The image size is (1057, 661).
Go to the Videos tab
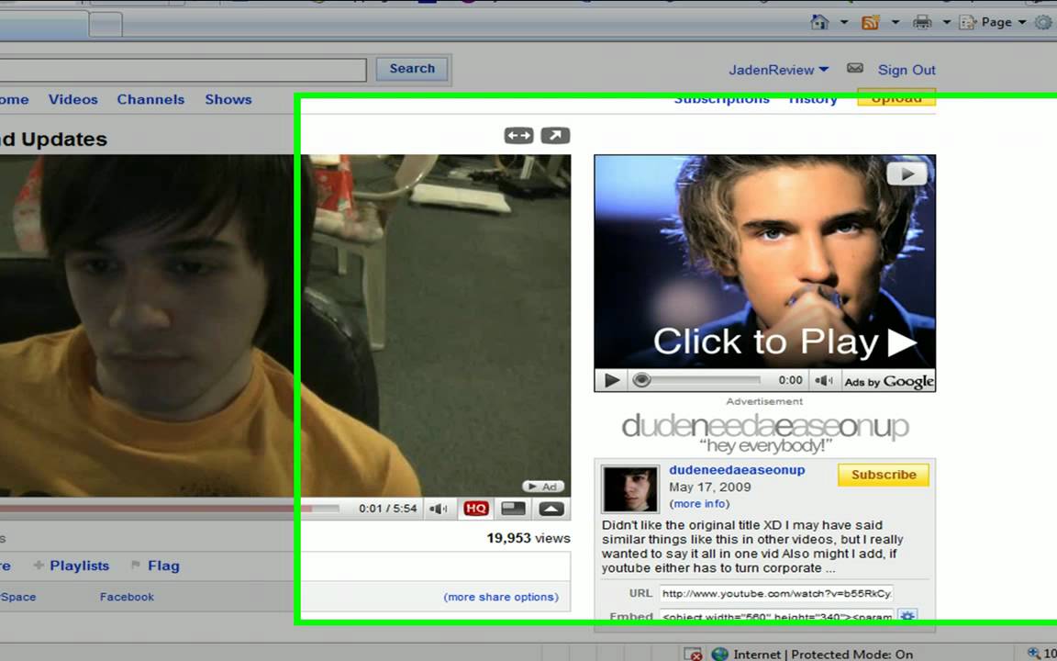(72, 99)
